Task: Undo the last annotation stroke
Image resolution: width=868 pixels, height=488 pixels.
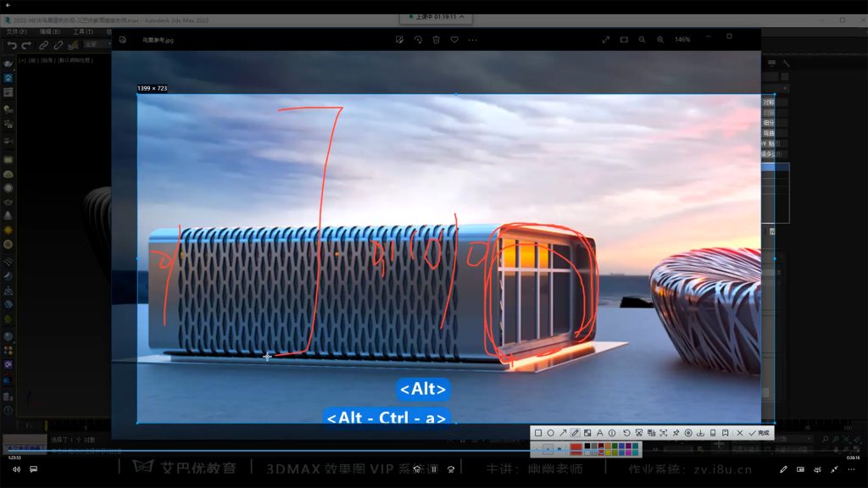Action: click(x=626, y=433)
